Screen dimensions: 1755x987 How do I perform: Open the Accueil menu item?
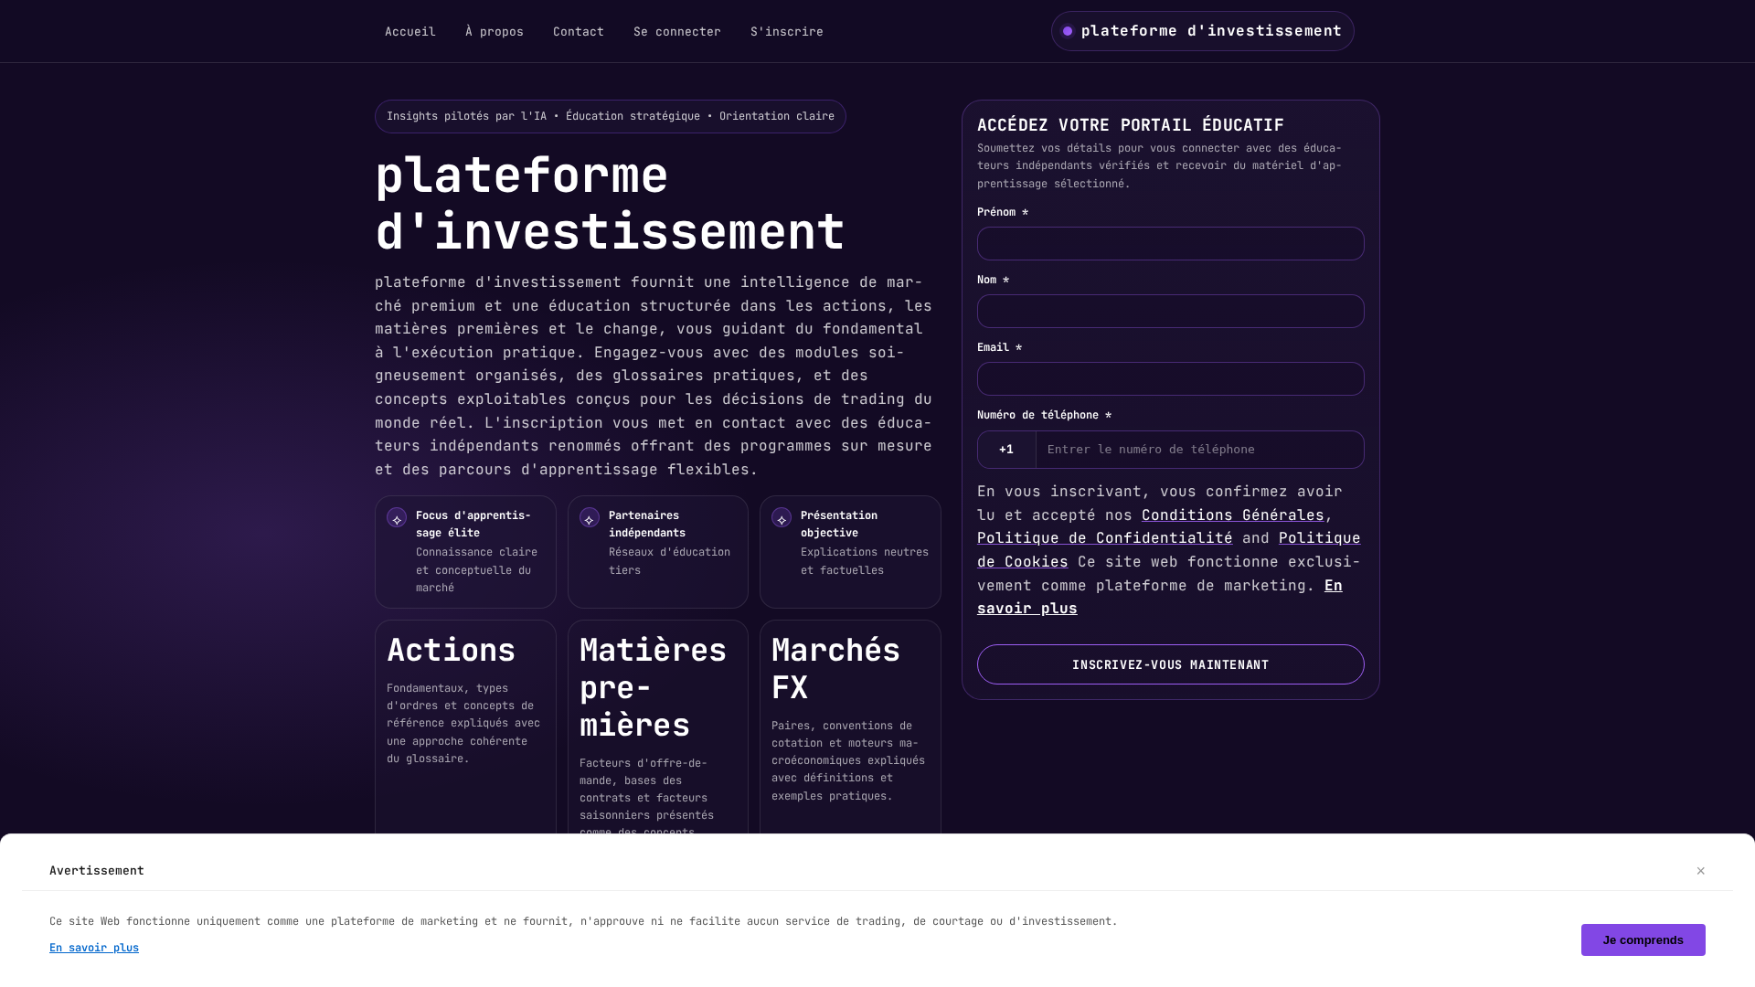point(410,32)
